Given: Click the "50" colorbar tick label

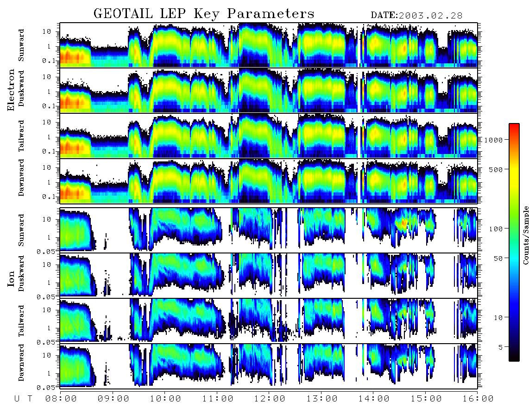Looking at the screenshot, I should (498, 258).
